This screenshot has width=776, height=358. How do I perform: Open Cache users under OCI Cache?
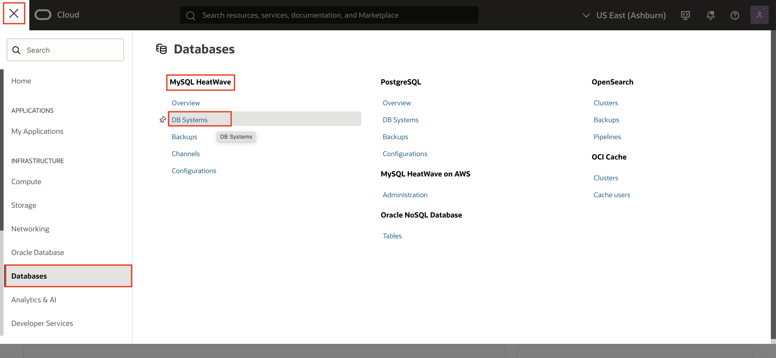point(612,195)
